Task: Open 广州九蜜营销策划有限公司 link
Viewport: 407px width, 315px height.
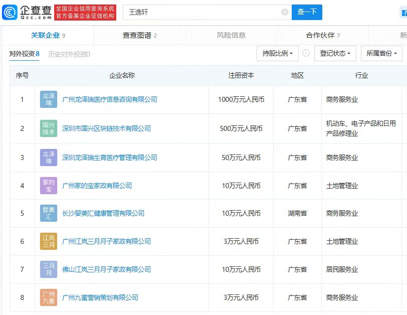Action: [100, 297]
